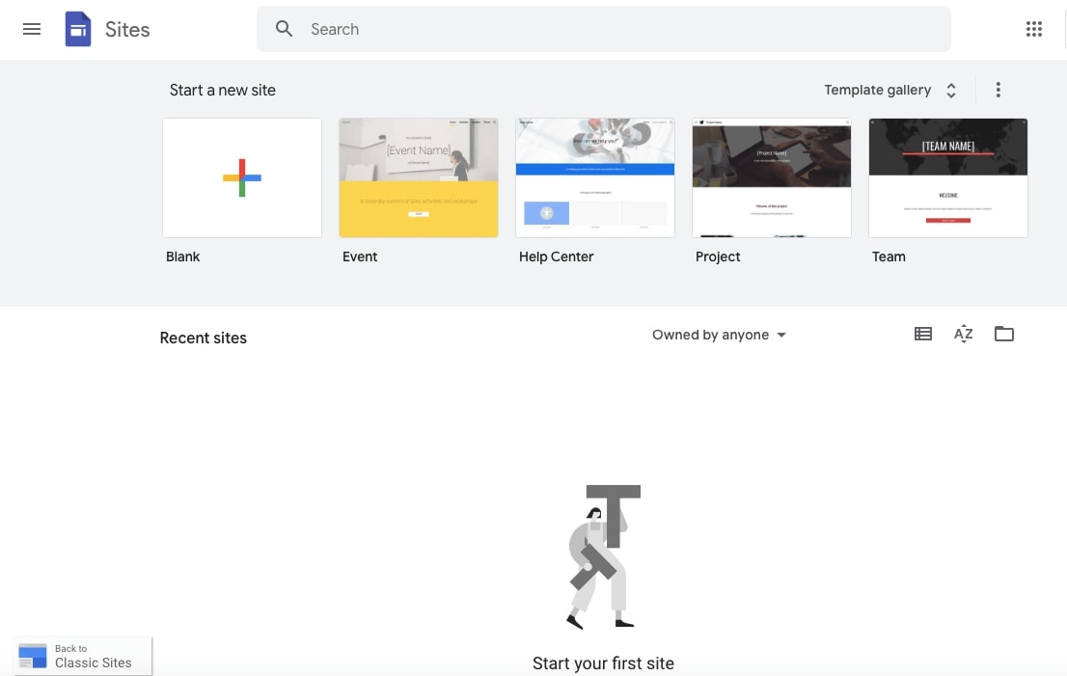Click the Google Sites logo icon
The height and width of the screenshot is (676, 1067).
[78, 29]
